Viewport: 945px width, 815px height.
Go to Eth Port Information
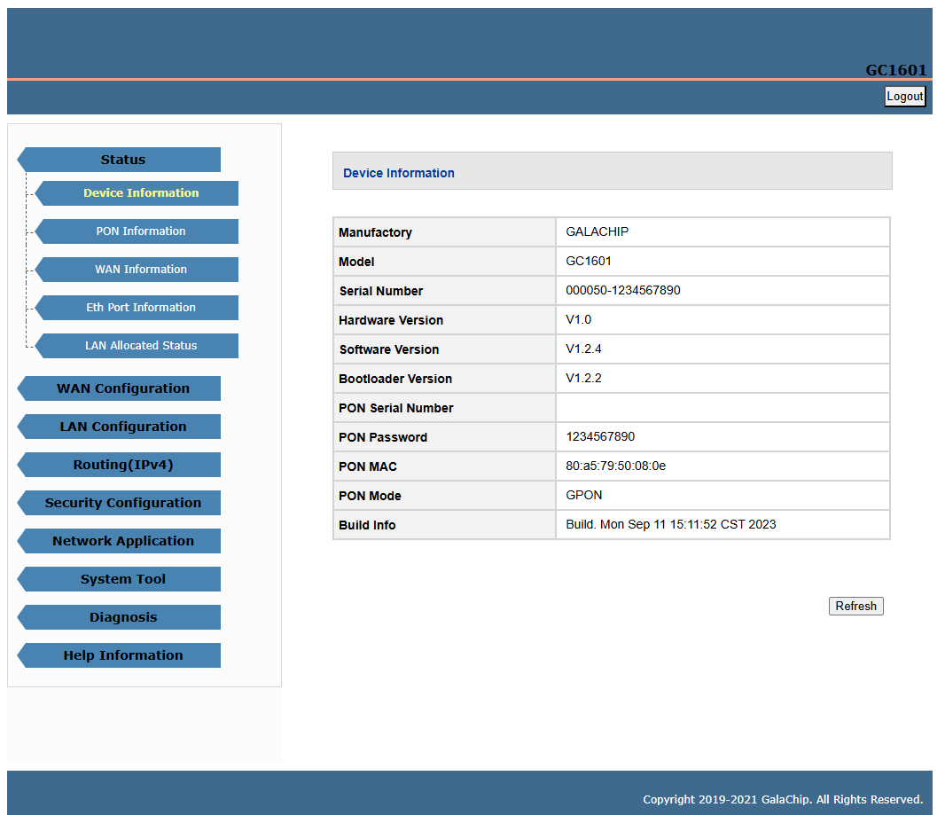(140, 308)
